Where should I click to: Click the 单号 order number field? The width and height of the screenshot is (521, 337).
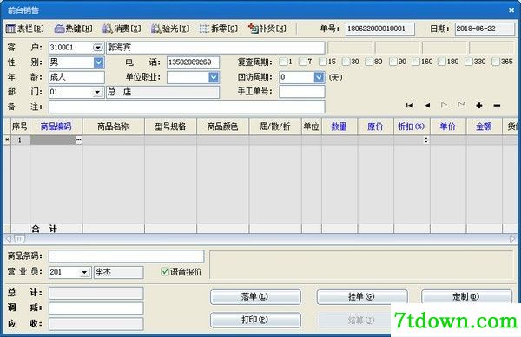coord(380,29)
